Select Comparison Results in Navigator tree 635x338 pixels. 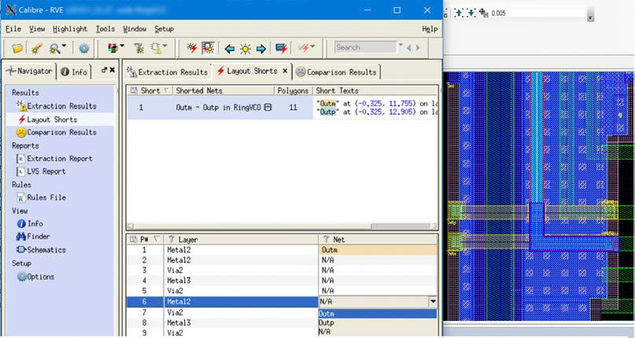[57, 132]
